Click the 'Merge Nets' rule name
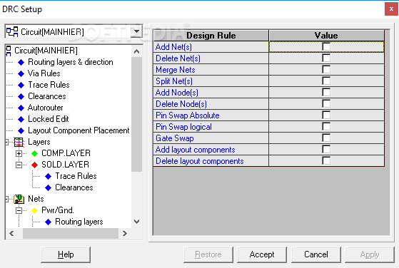 click(x=176, y=70)
